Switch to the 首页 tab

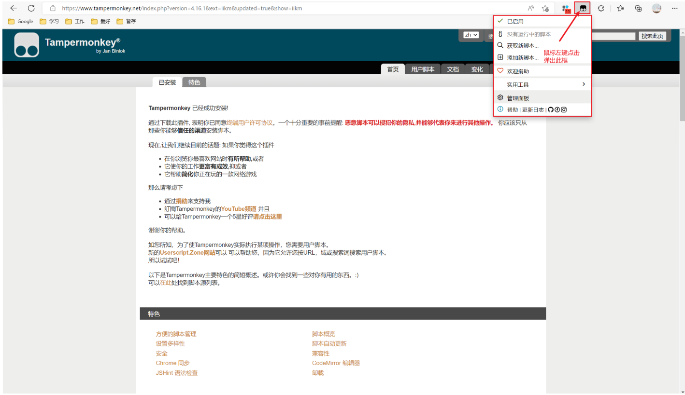[393, 69]
